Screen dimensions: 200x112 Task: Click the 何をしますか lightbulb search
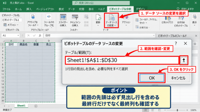(186, 9)
